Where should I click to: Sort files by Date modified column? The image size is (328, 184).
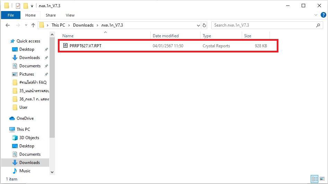click(x=166, y=36)
